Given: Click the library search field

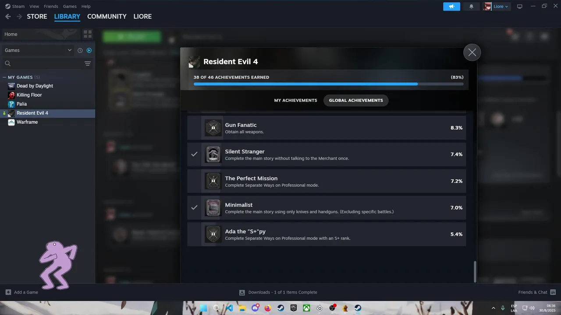Looking at the screenshot, I should pyautogui.click(x=43, y=63).
